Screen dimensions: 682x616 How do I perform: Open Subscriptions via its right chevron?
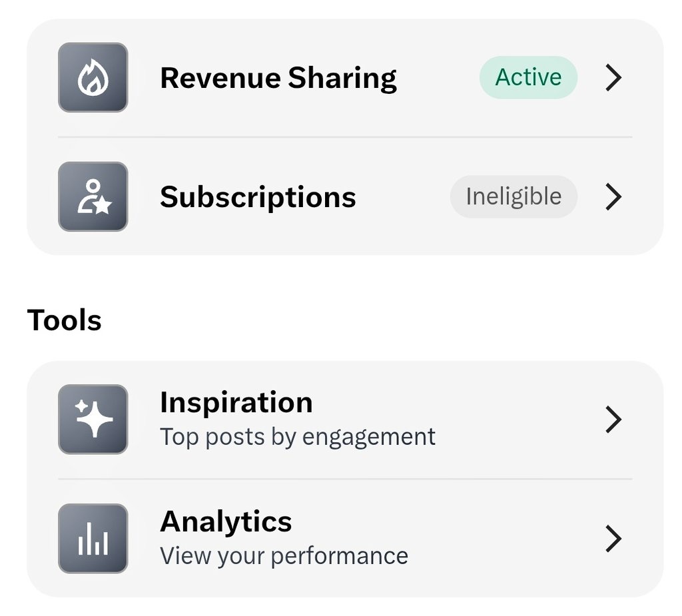pos(613,197)
